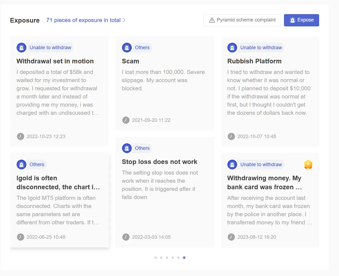Click the siren icon on Withdrawal set in motion card

(x=22, y=48)
